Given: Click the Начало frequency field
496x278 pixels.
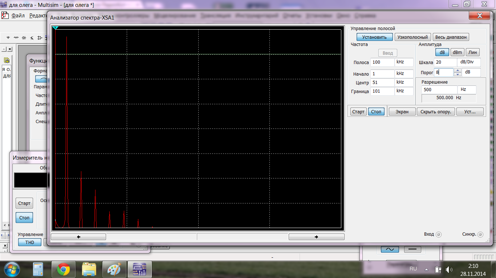Looking at the screenshot, I should 382,74.
